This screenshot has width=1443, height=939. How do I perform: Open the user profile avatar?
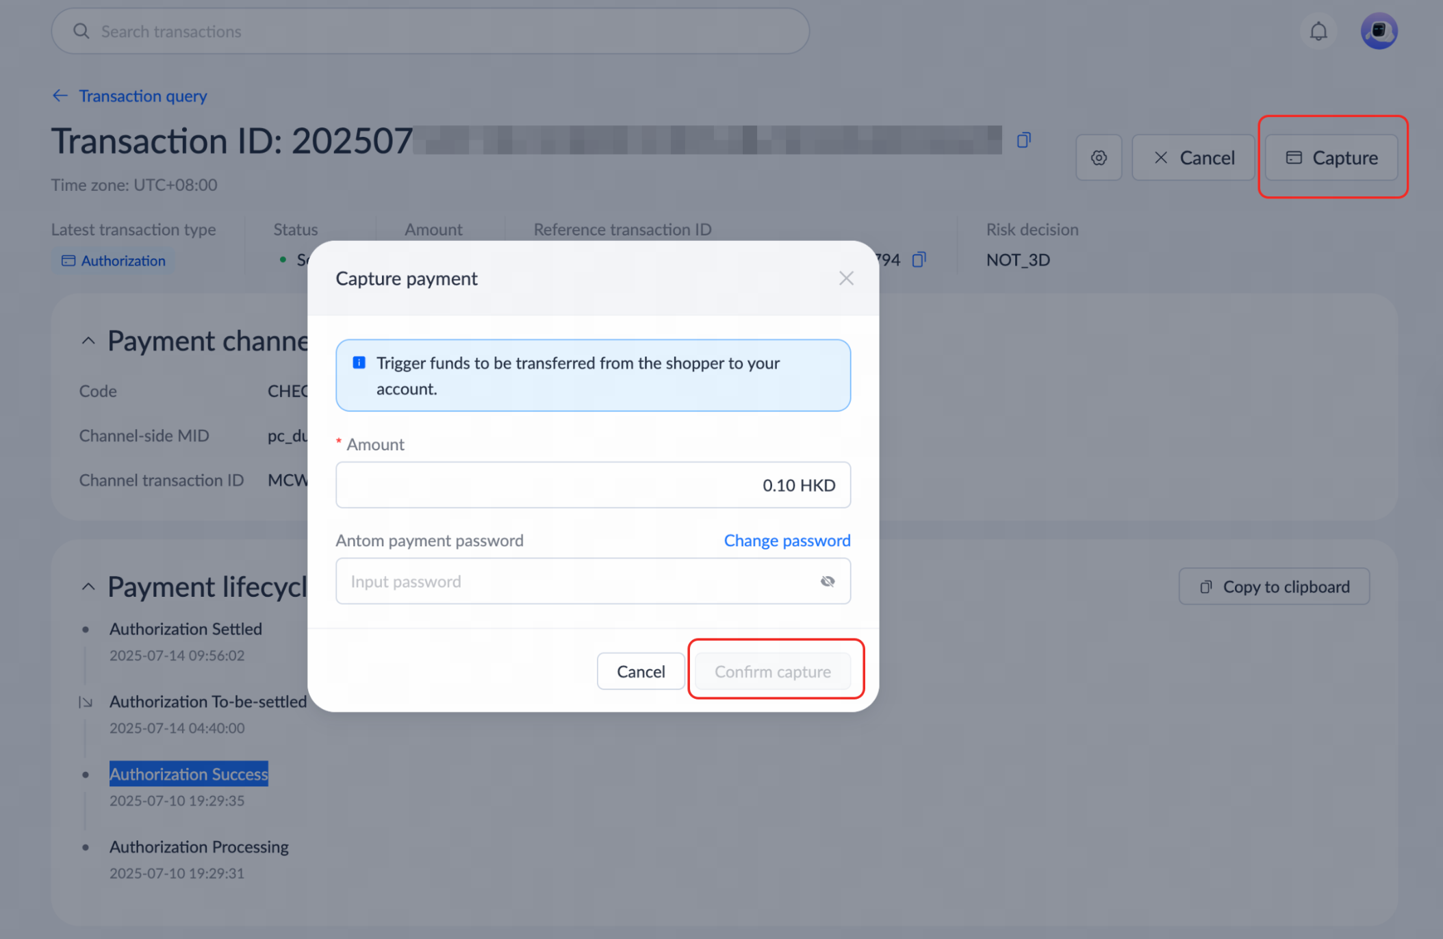(x=1379, y=31)
